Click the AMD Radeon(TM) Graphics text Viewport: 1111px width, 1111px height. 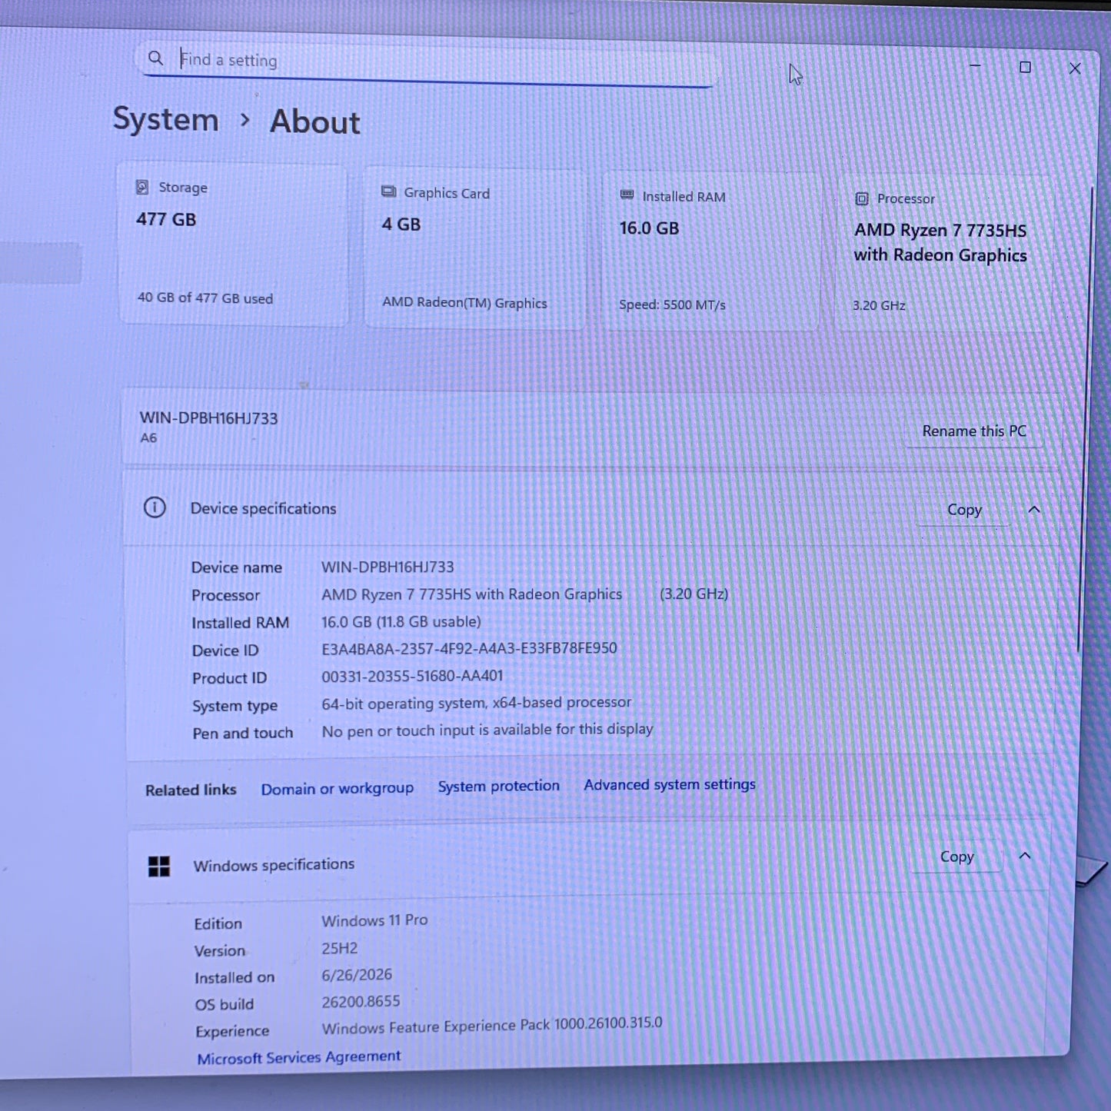[464, 303]
